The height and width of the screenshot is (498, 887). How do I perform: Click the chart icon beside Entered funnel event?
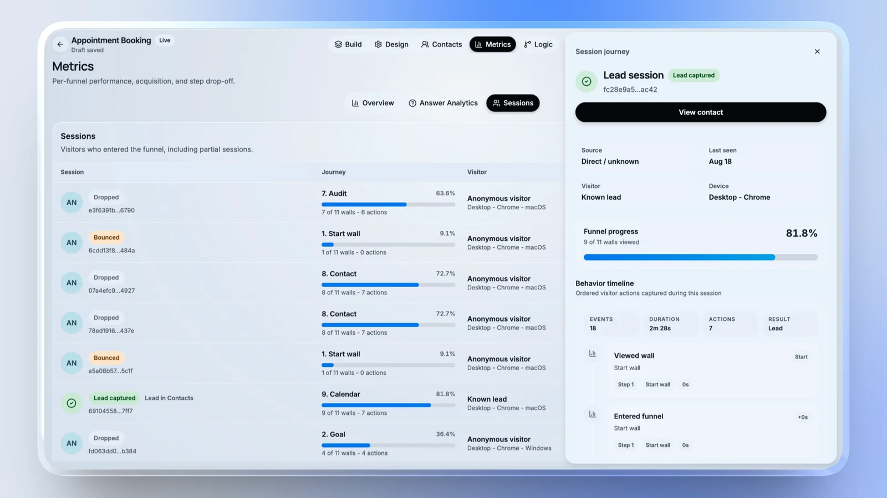[x=593, y=414]
